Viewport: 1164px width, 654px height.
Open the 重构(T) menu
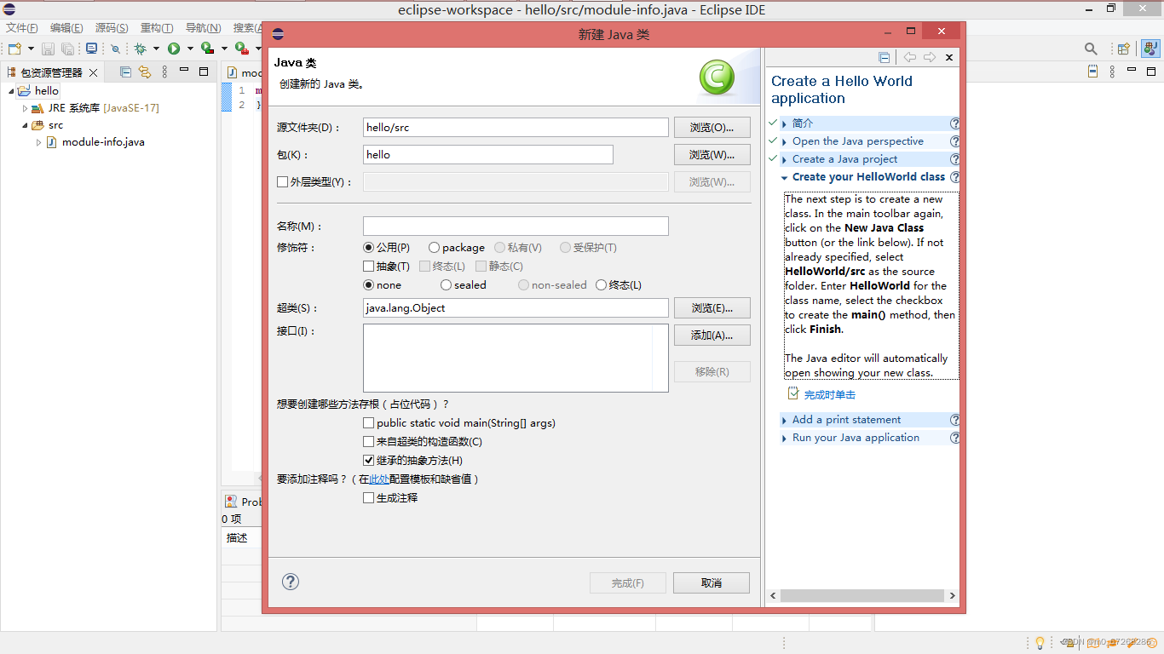click(157, 28)
